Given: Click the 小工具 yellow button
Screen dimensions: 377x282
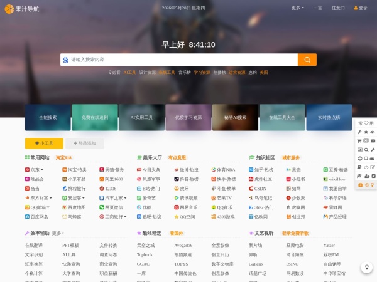Looking at the screenshot, I should pos(44,144).
